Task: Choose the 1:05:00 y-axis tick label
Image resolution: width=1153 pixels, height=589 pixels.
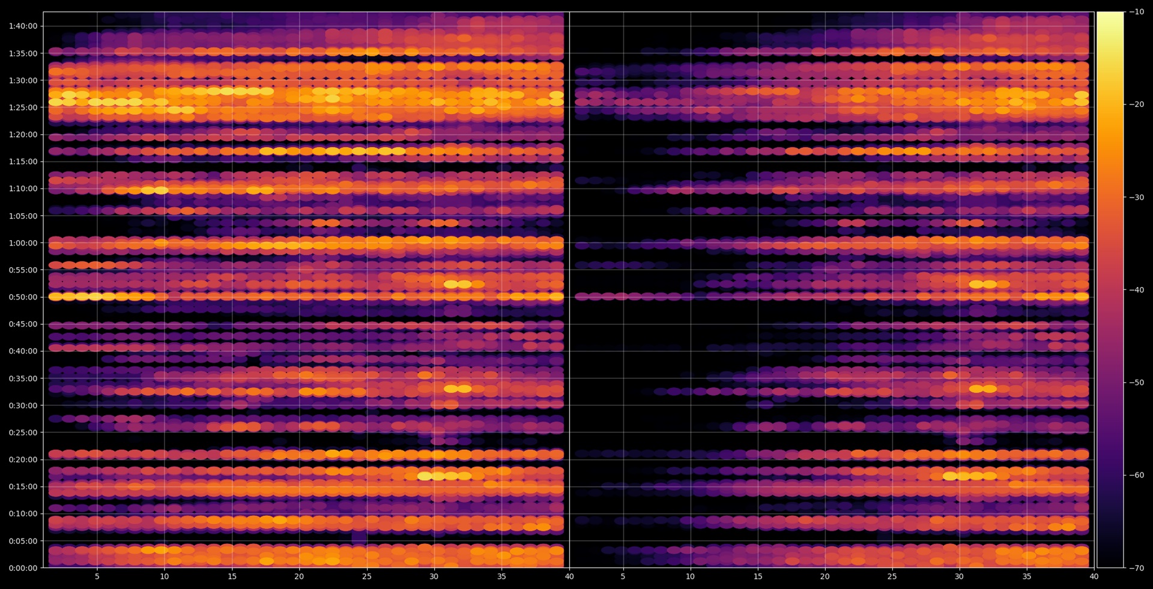Action: [23, 216]
